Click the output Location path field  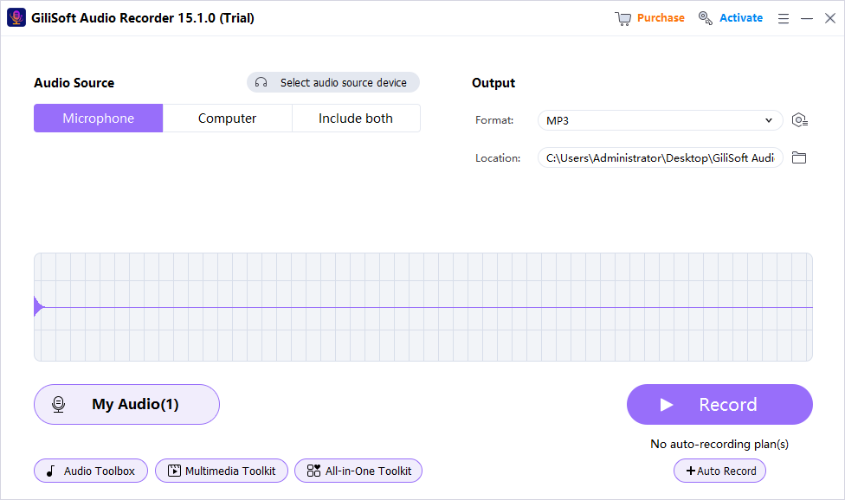click(x=660, y=157)
